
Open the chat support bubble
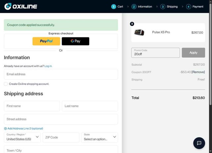199,143
